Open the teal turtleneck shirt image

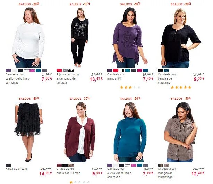point(130,132)
